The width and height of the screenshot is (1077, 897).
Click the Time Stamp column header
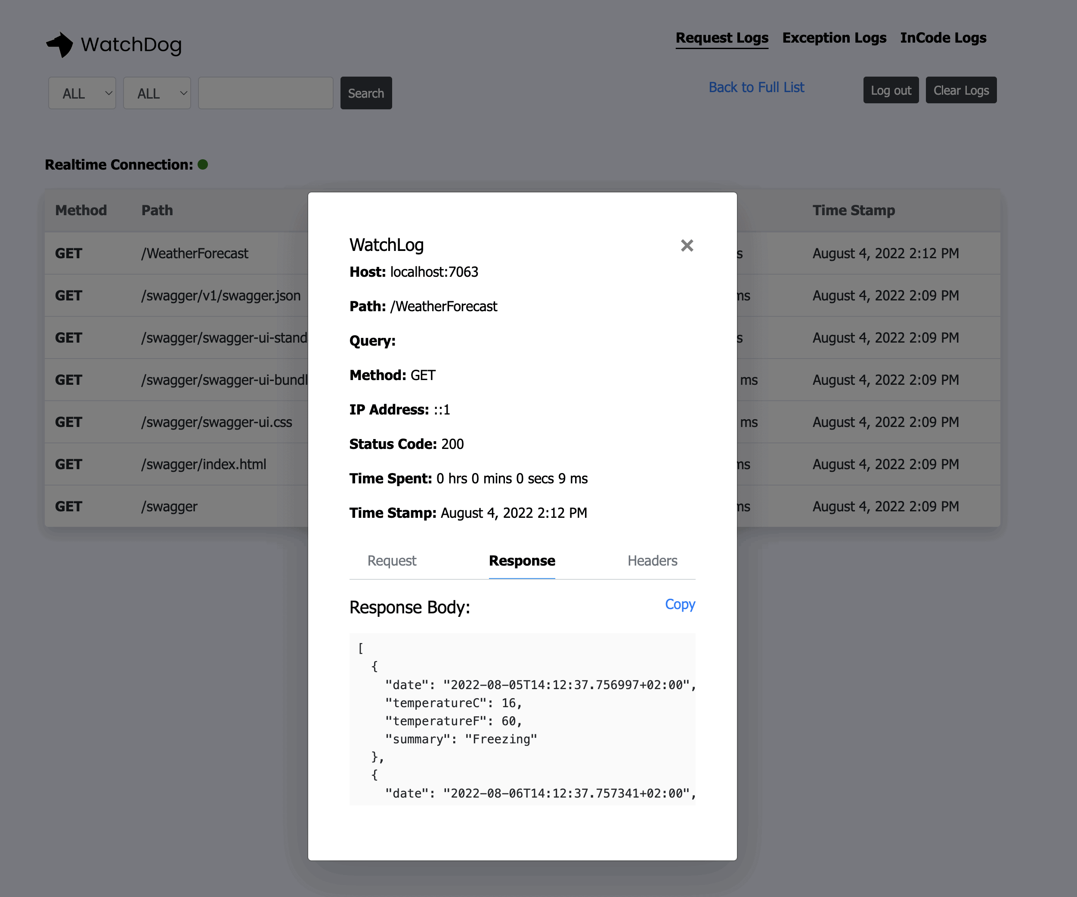854,210
